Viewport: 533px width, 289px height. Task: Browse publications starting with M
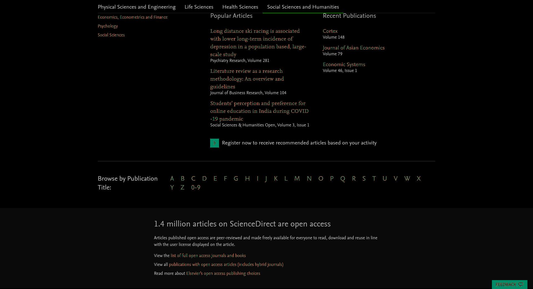tap(297, 179)
